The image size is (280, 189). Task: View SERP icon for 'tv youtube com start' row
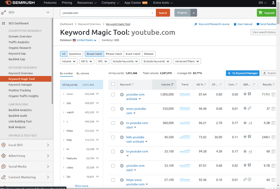tap(273, 123)
